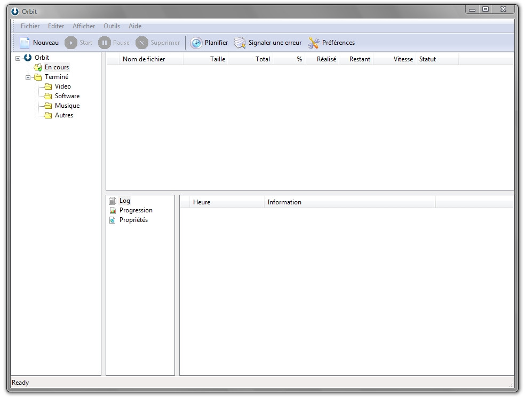This screenshot has height=397, width=525.
Task: Open the Afficher menu
Action: [83, 26]
